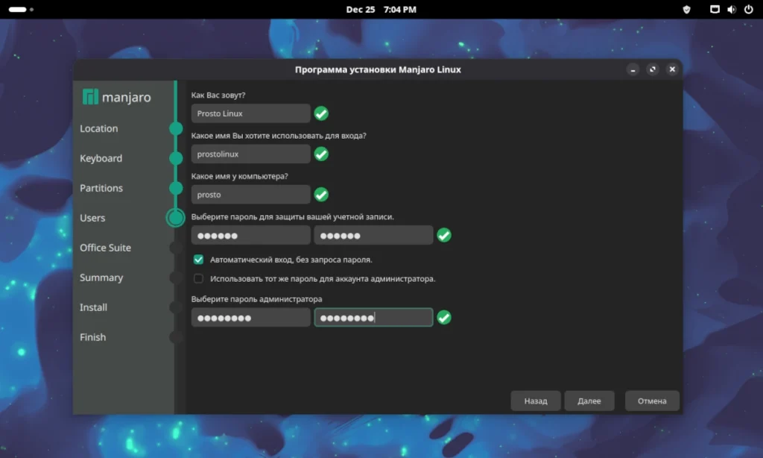Click the green checkmark beside prostolinux field
763x458 pixels.
[321, 154]
